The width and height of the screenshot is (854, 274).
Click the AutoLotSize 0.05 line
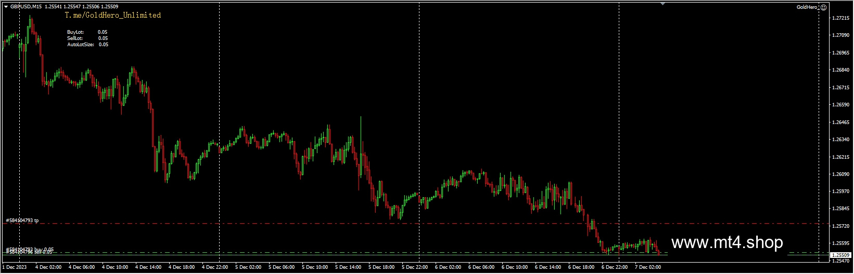(88, 45)
